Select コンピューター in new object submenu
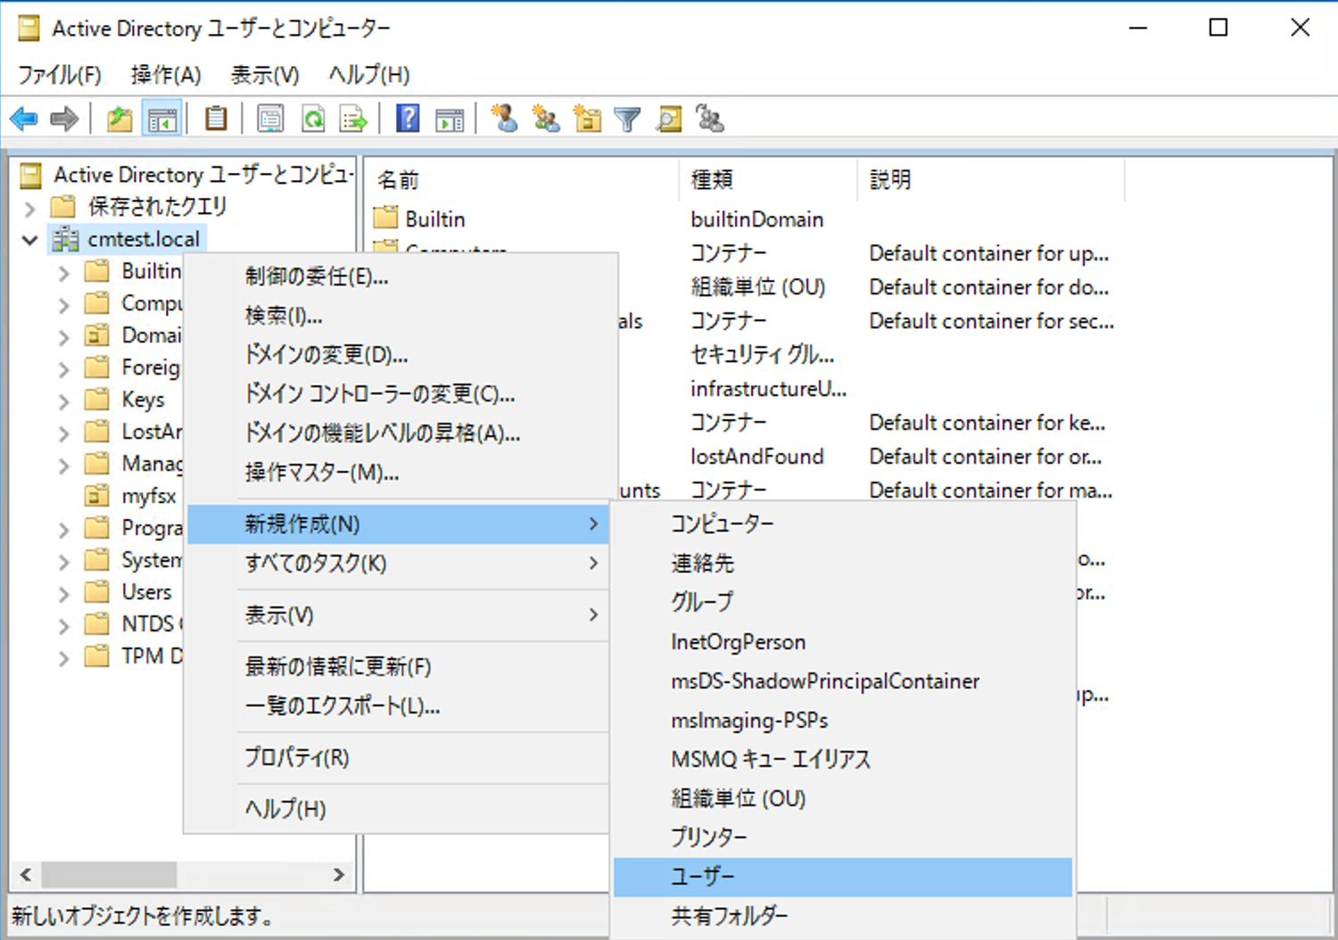Viewport: 1338px width, 940px height. pyautogui.click(x=843, y=524)
